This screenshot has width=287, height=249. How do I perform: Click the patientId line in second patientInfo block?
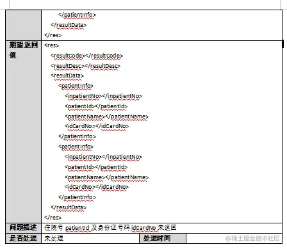pos(96,167)
